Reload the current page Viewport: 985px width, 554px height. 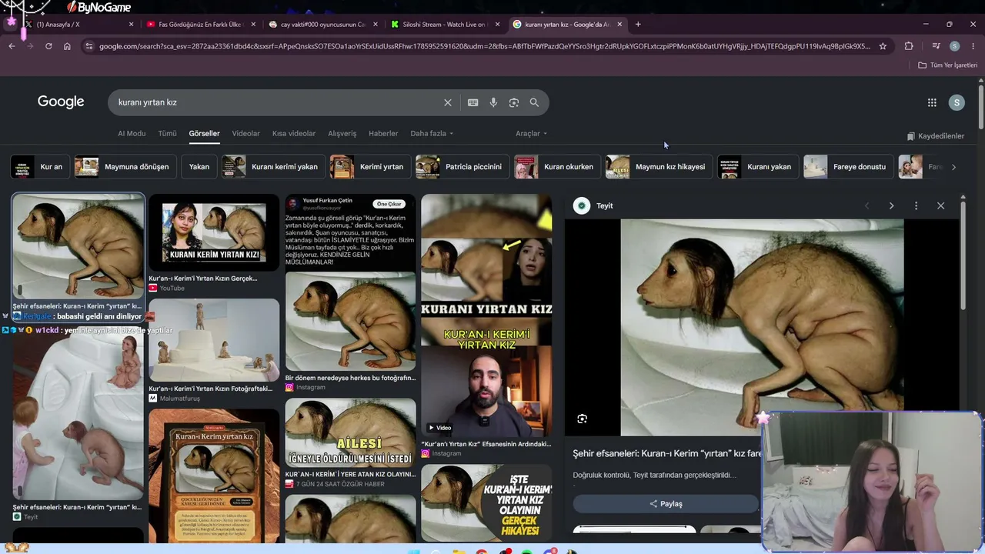click(x=48, y=46)
